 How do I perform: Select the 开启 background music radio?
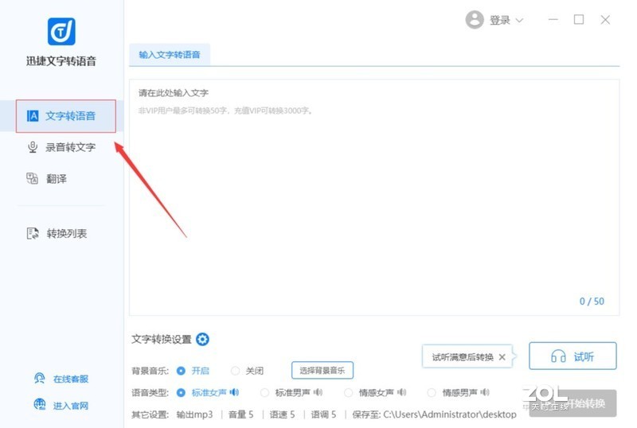(x=181, y=371)
